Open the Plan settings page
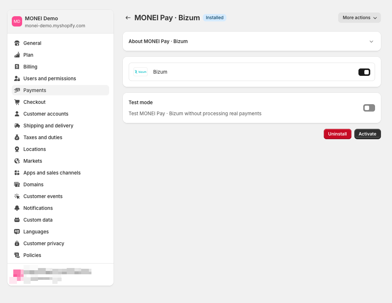This screenshot has height=303, width=392. coord(60,55)
